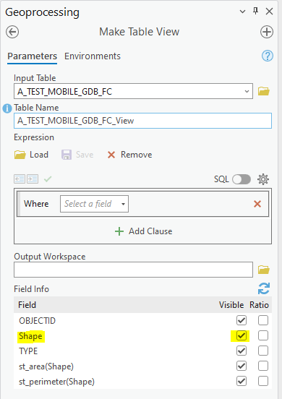Load an expression from file
Image resolution: width=282 pixels, height=399 pixels.
(x=31, y=155)
